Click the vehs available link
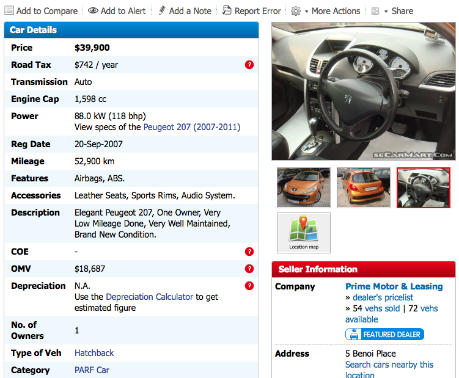459x378 pixels. pos(391,314)
